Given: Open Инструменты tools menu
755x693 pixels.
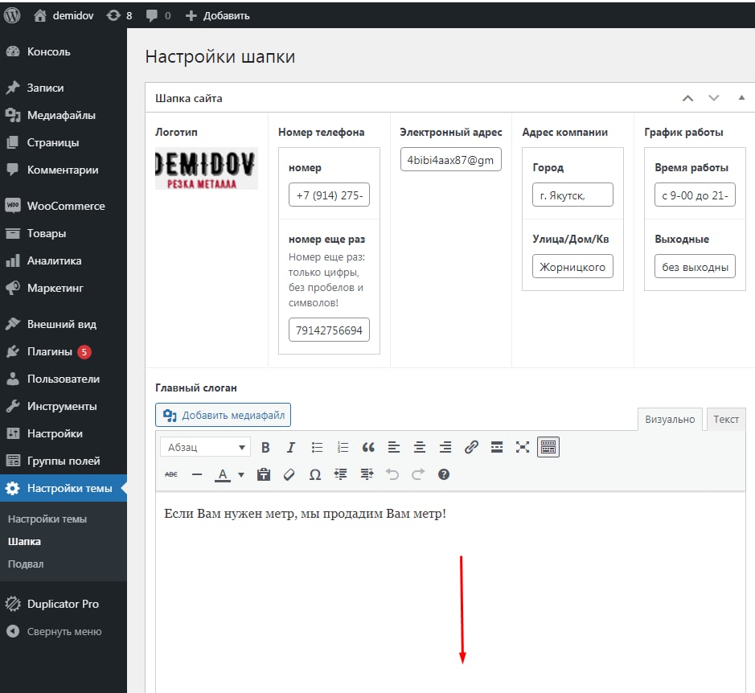Looking at the screenshot, I should pos(63,407).
